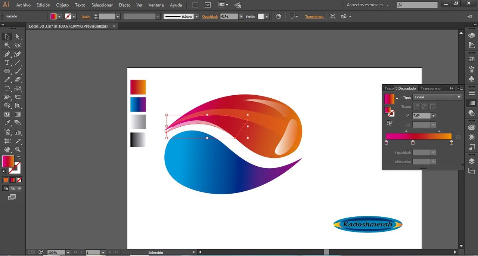Select the middle gradient color stop
The height and width of the screenshot is (256, 478).
[x=413, y=142]
